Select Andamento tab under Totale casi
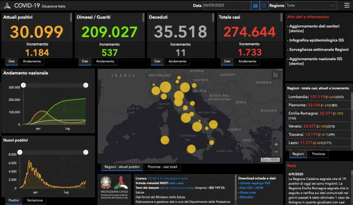Screen dimensions: 353x205 tap(248, 61)
